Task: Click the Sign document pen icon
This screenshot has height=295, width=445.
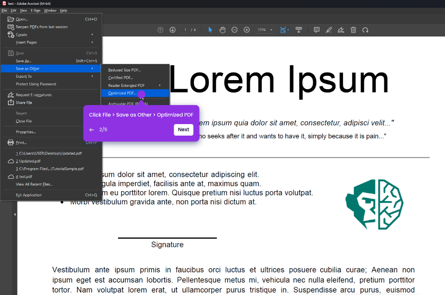Action: (341, 30)
